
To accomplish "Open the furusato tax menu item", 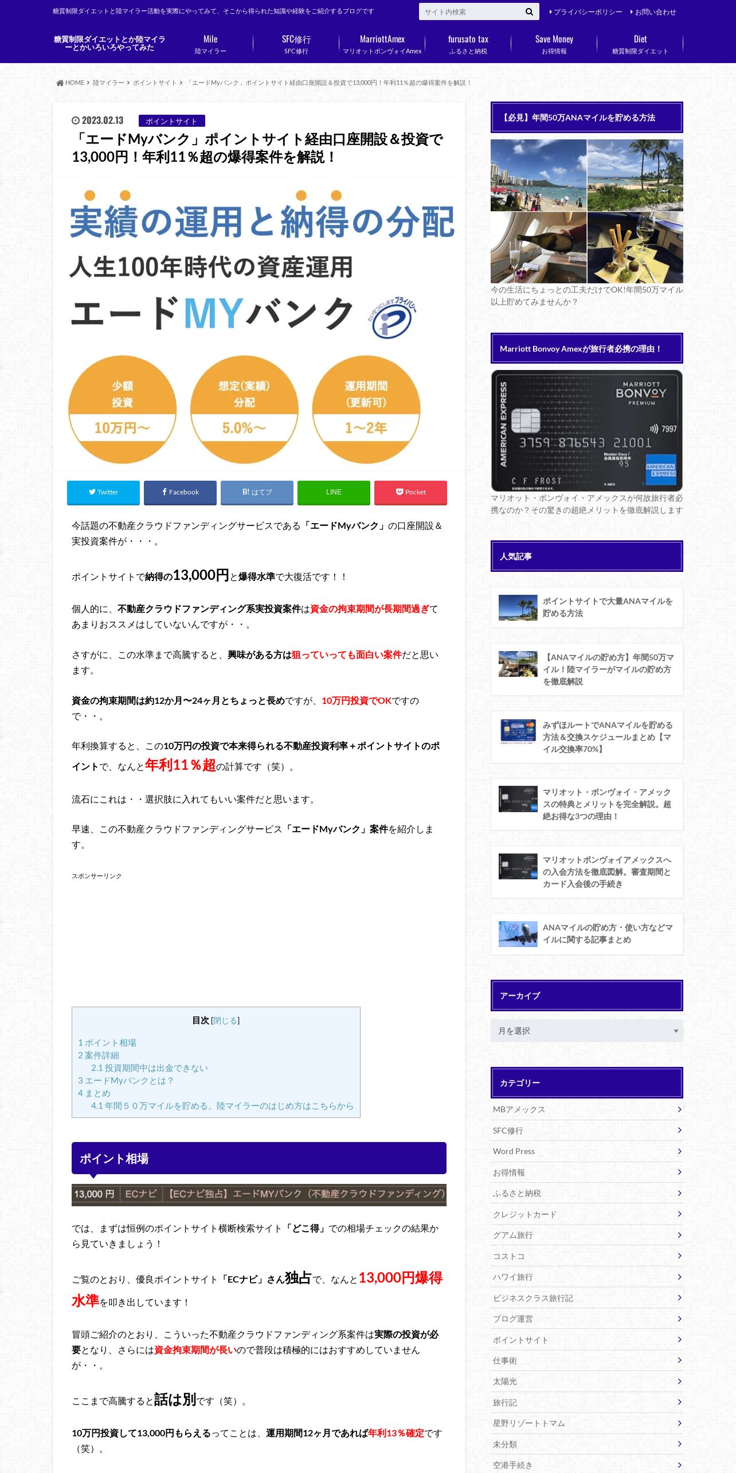I will point(468,44).
